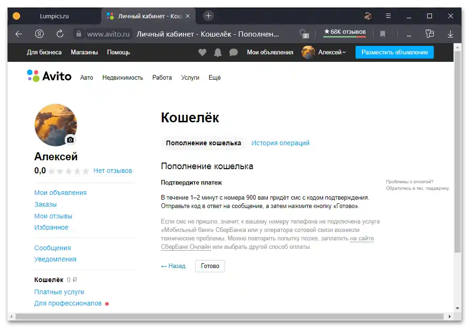
Task: Open the Услуги category
Action: coord(190,78)
